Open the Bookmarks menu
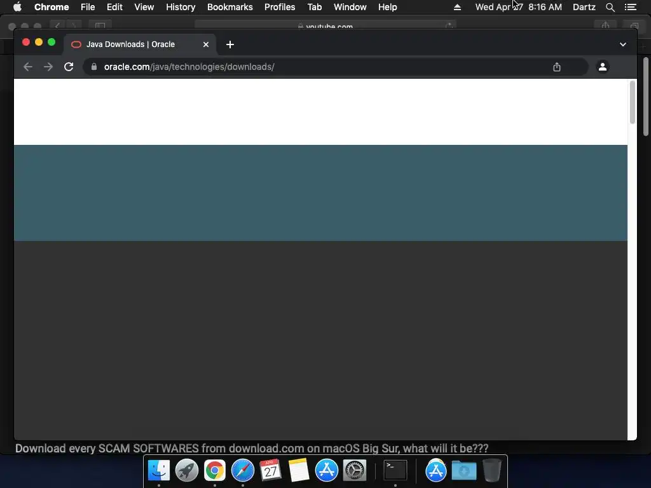Viewport: 651px width, 488px height. pos(230,7)
